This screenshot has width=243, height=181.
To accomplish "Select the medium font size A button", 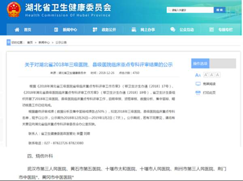I will point(212,75).
